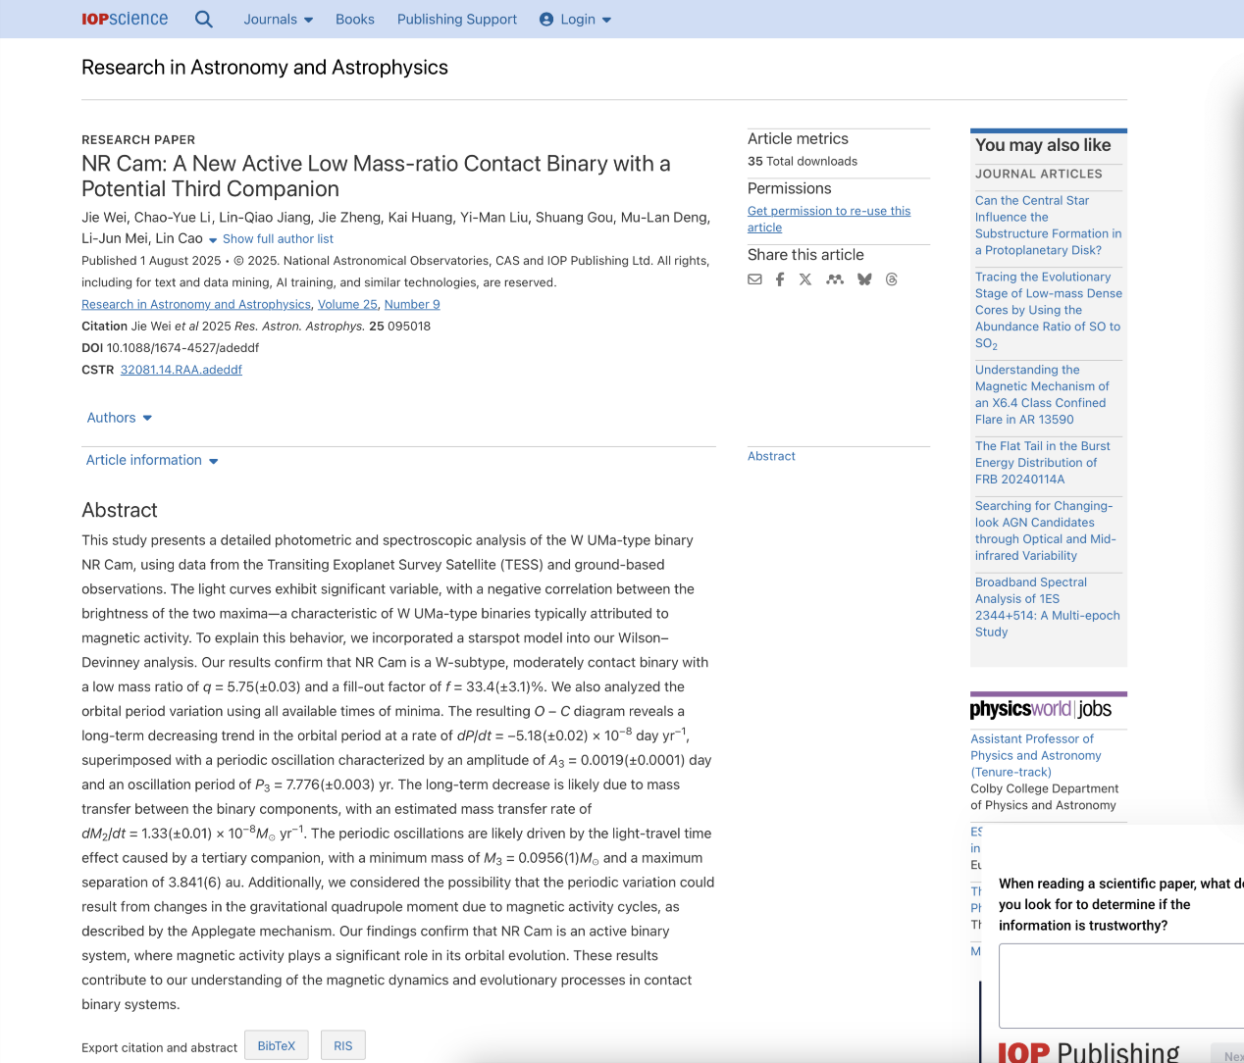Export citation in RIS format

[342, 1046]
